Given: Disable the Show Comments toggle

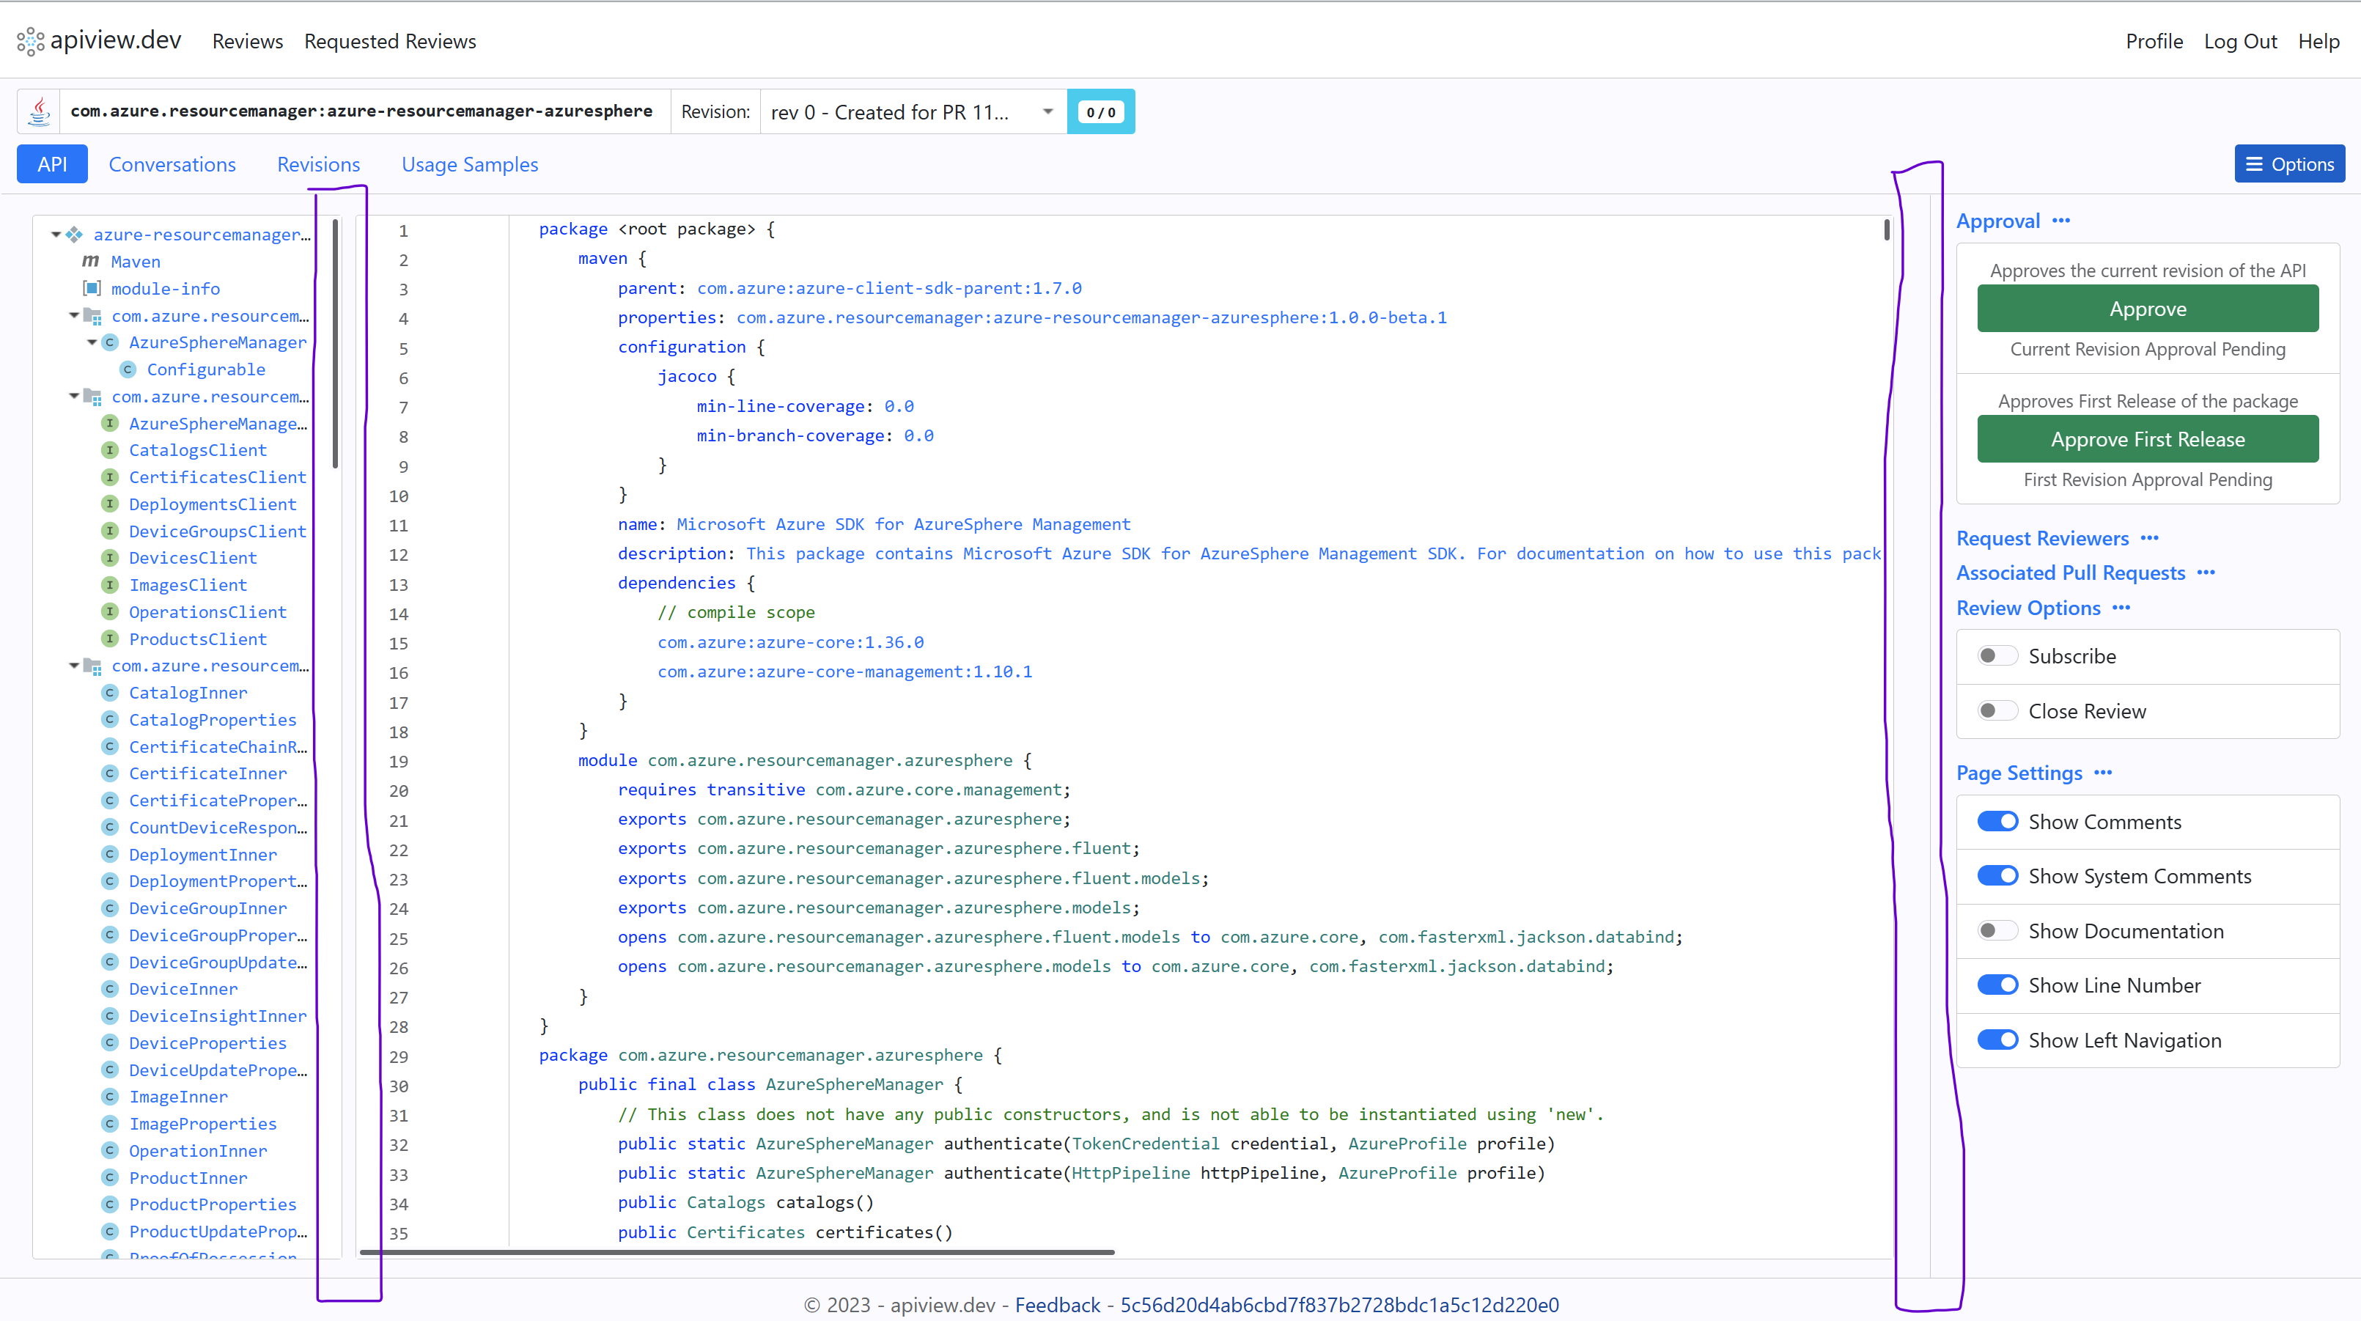Looking at the screenshot, I should point(1999,821).
